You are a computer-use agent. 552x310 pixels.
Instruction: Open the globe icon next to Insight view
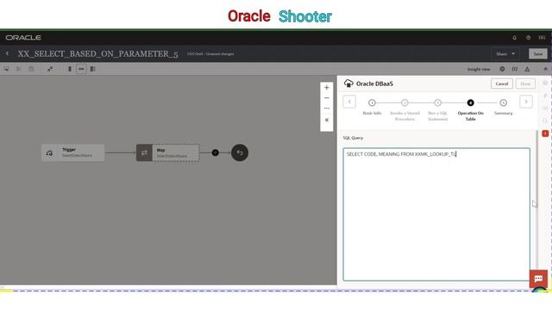[502, 69]
